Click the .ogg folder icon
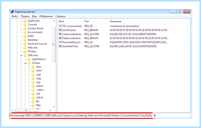Image resolution: width=201 pixels, height=128 pixels. (x=33, y=78)
